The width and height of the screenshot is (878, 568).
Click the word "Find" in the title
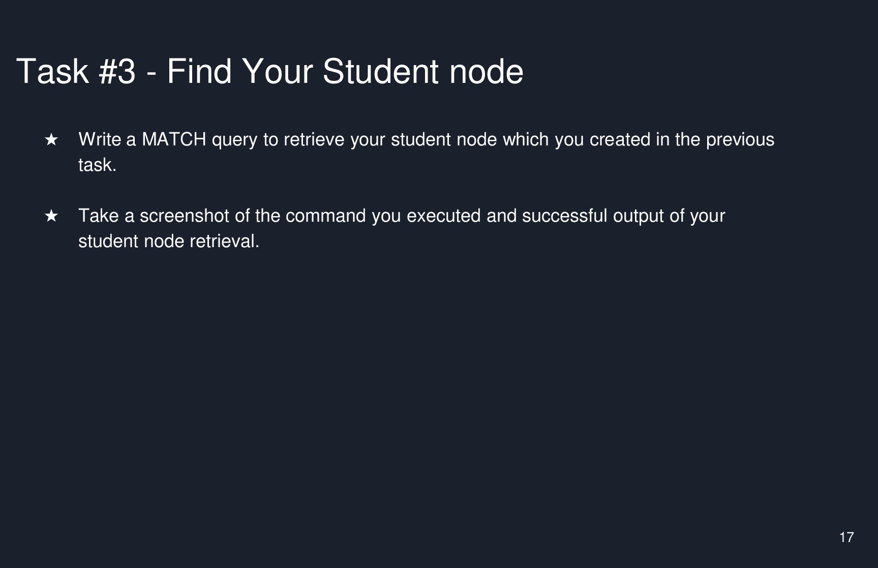(x=199, y=71)
